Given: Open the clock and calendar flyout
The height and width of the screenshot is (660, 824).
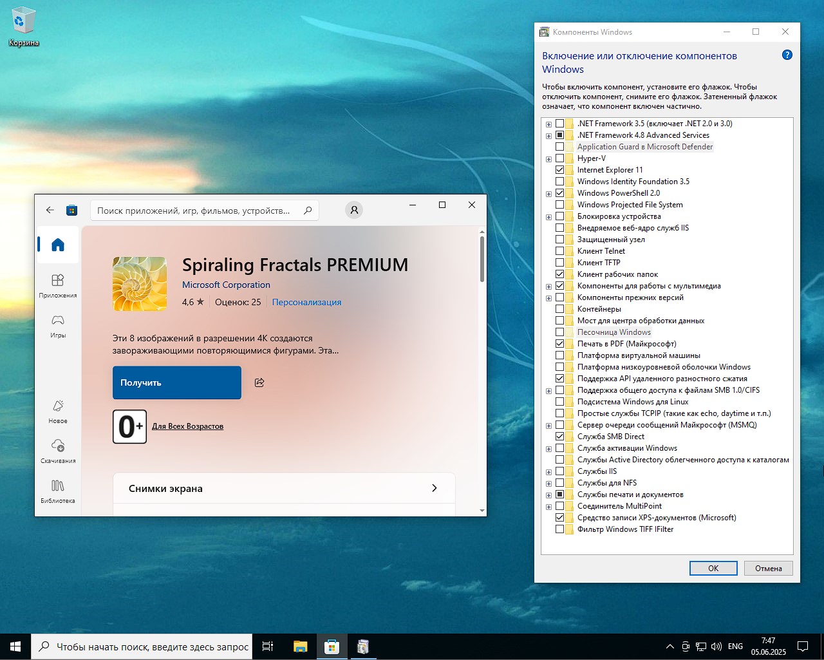Looking at the screenshot, I should point(768,646).
